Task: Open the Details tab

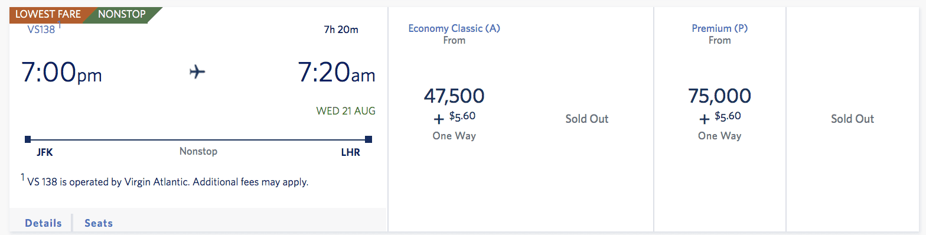Action: (43, 223)
